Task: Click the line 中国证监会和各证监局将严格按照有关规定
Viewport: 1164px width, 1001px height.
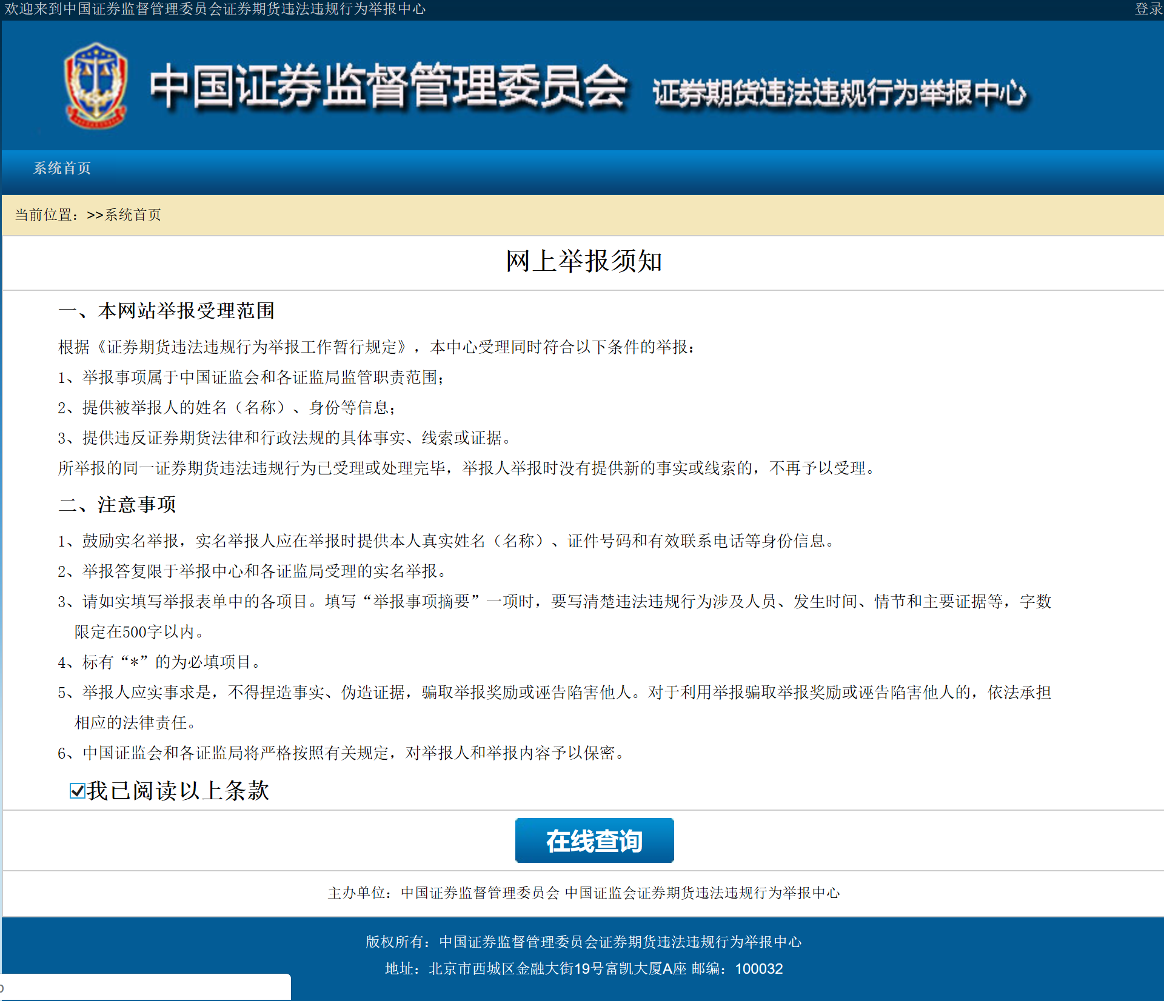Action: [x=343, y=753]
